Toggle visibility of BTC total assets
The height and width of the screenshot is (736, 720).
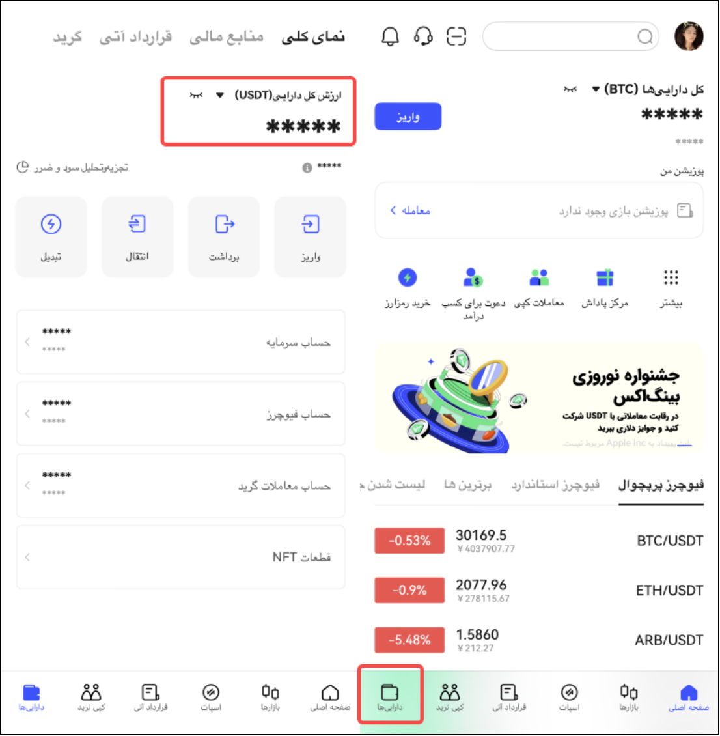(570, 89)
